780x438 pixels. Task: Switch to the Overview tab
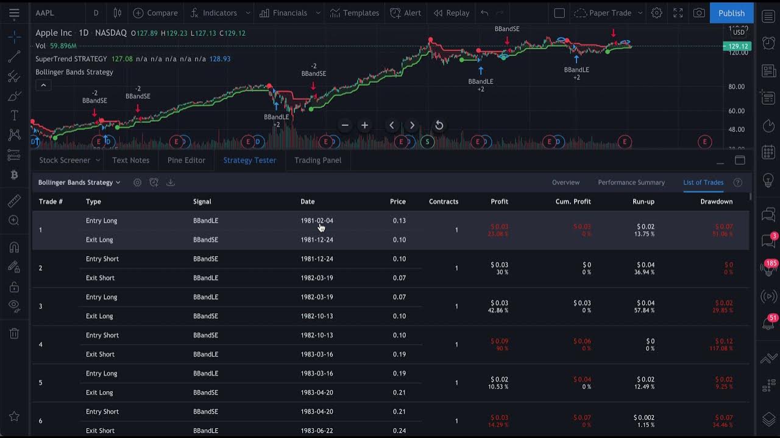(x=565, y=182)
